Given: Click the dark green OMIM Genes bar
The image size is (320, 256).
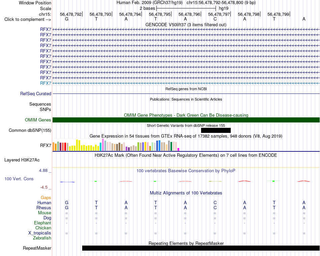Looking at the screenshot, I should (186, 120).
